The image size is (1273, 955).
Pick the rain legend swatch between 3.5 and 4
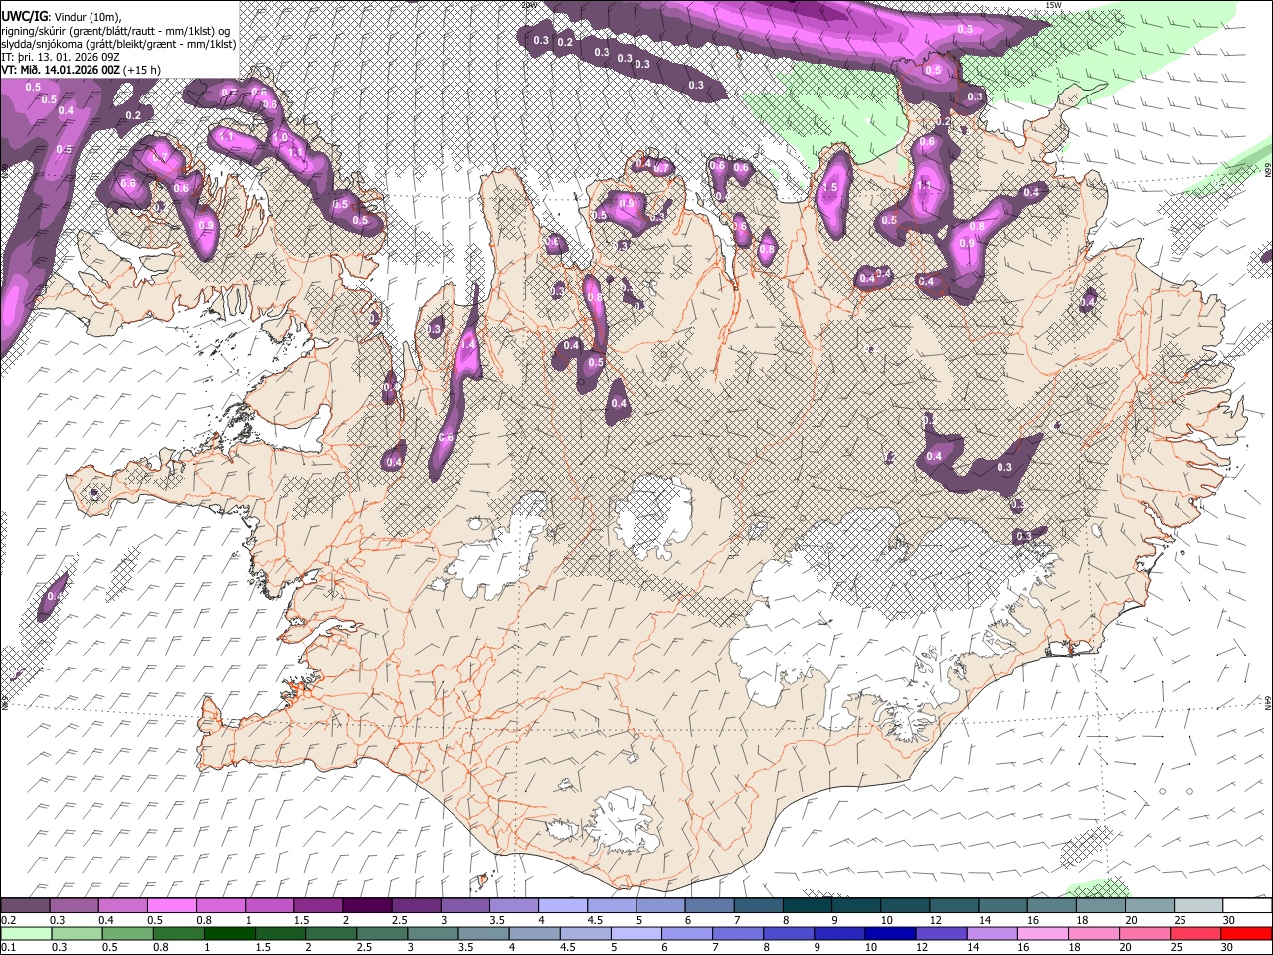coord(482,933)
